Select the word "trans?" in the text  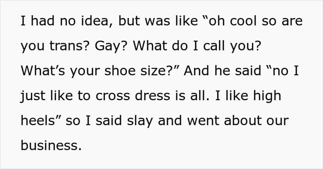(69, 46)
